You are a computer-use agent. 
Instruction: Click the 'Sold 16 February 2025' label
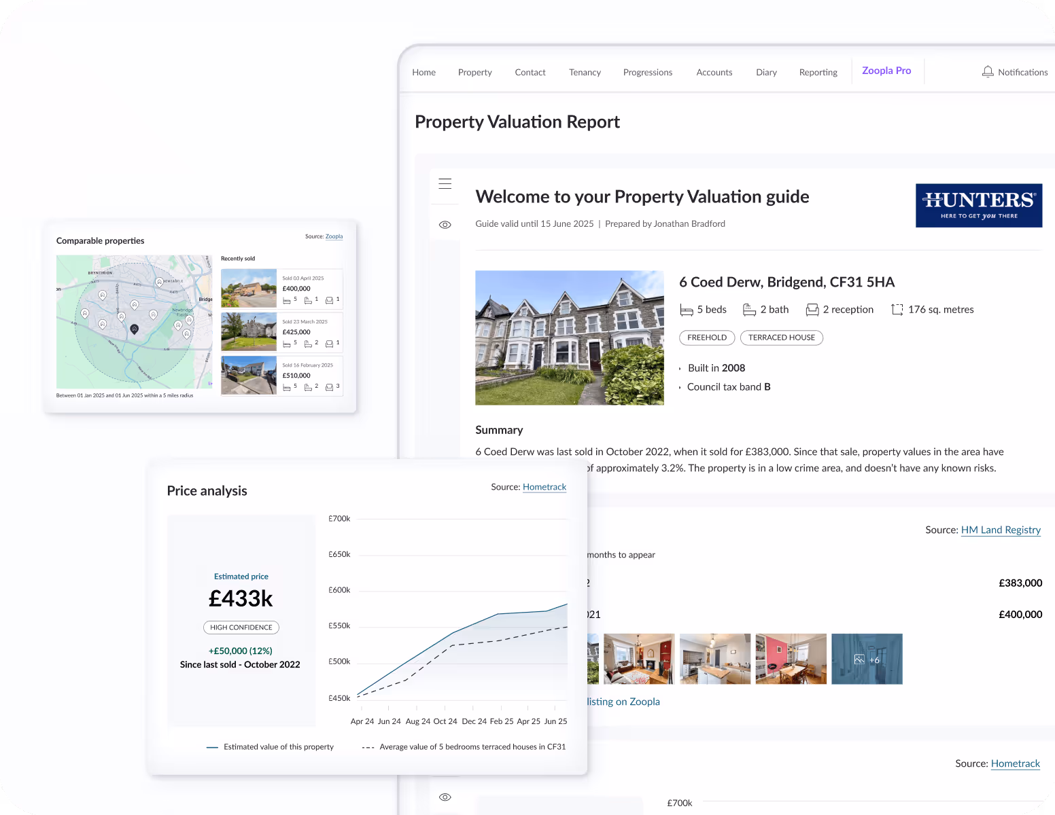tap(308, 365)
